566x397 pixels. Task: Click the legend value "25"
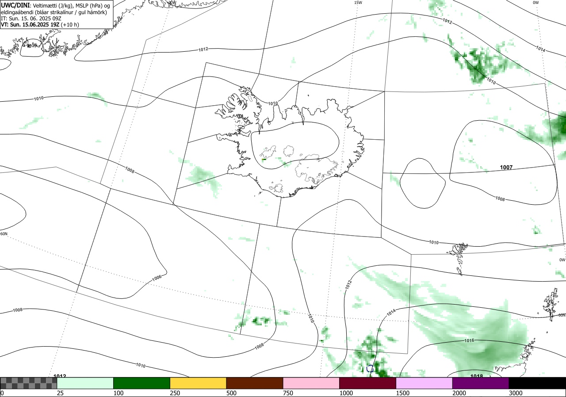[x=61, y=393]
